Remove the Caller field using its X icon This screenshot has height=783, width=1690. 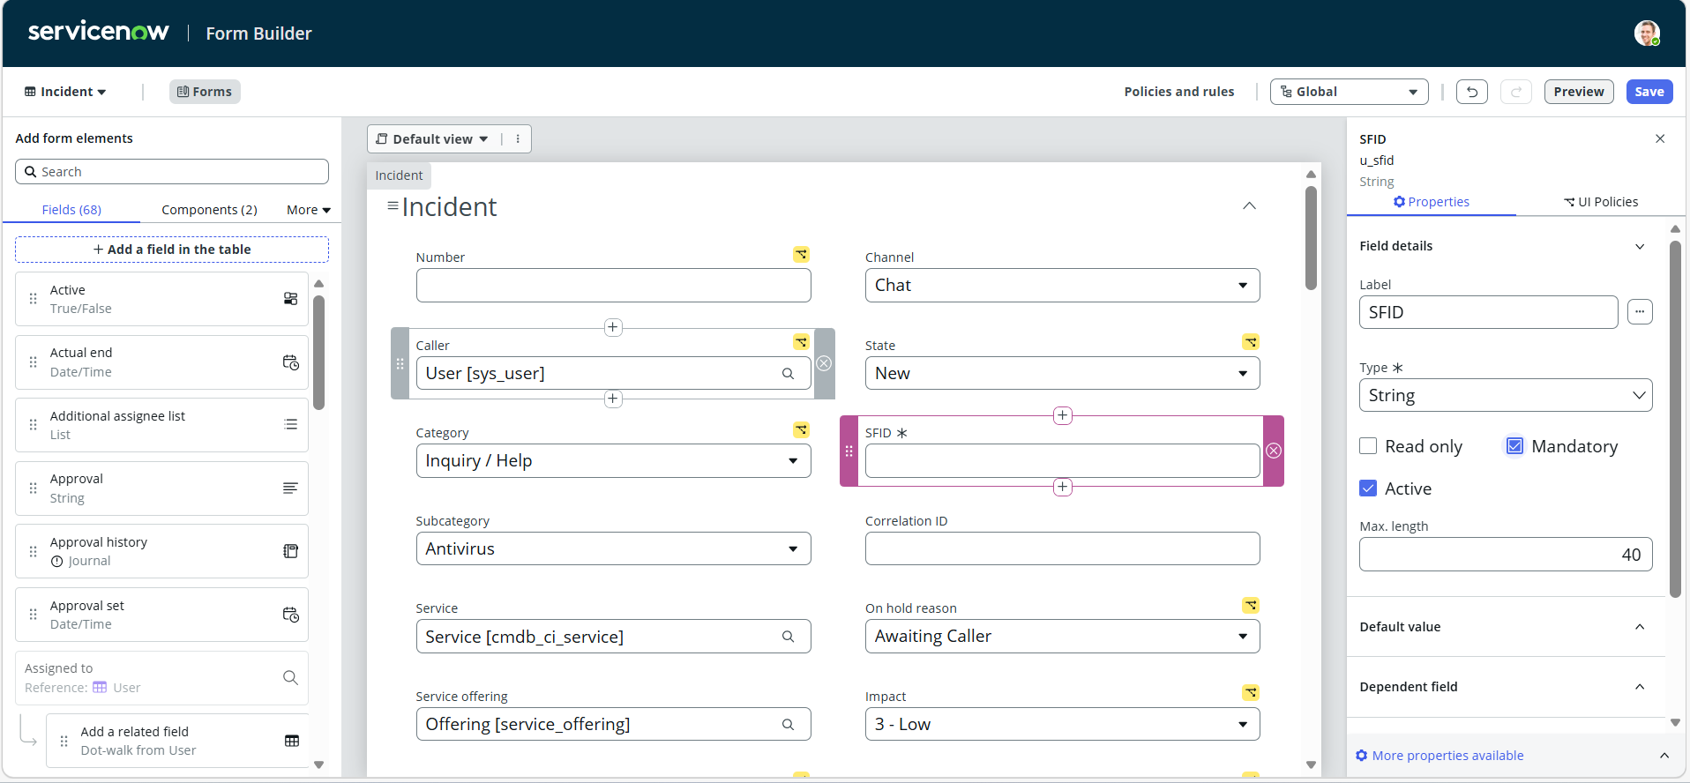point(824,363)
